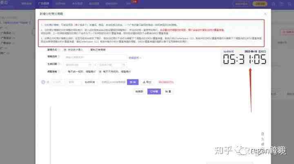Click the red button in background page
The height and width of the screenshot is (164, 294).
pos(287,32)
